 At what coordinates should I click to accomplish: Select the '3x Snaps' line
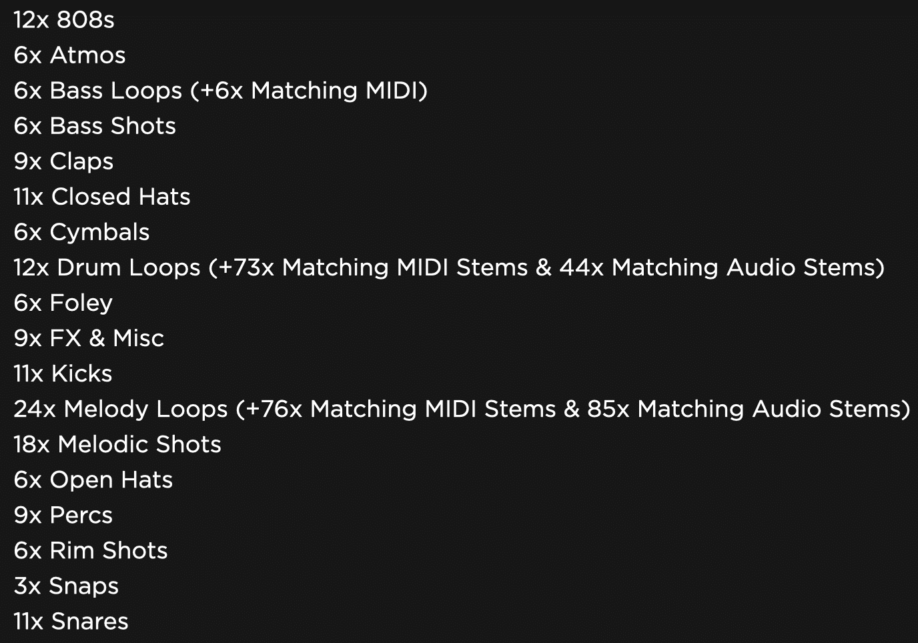pyautogui.click(x=66, y=586)
